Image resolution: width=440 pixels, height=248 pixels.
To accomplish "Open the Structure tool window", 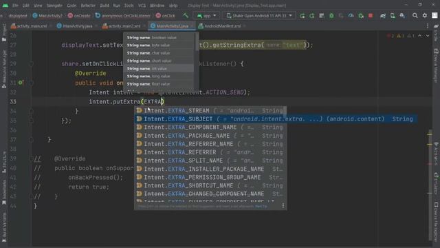I will point(4,163).
